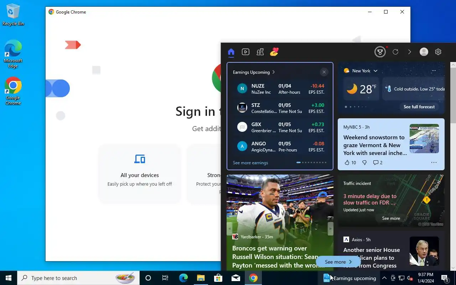Open snowstorm article more options menu
Screen dimensions: 456x285
click(434, 162)
